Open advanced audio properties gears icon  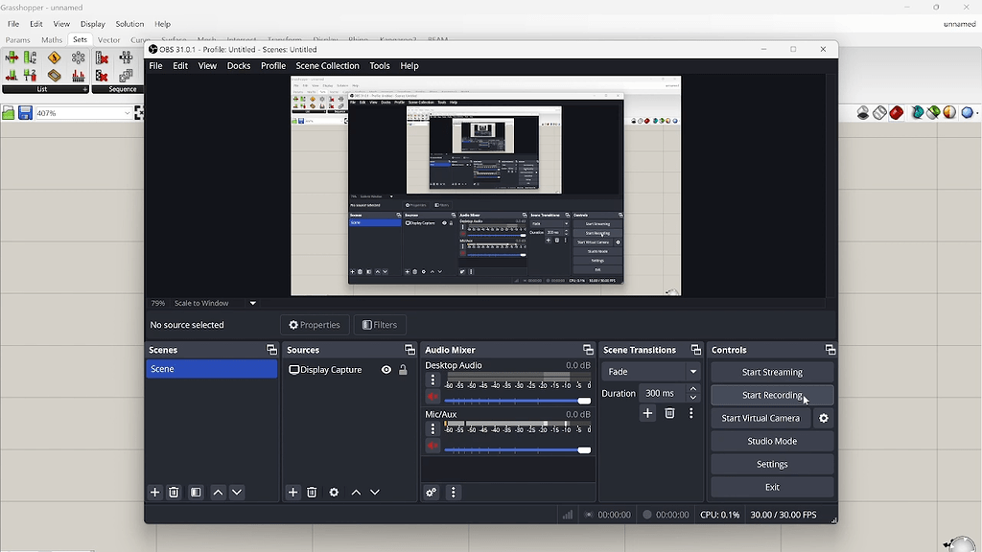432,493
